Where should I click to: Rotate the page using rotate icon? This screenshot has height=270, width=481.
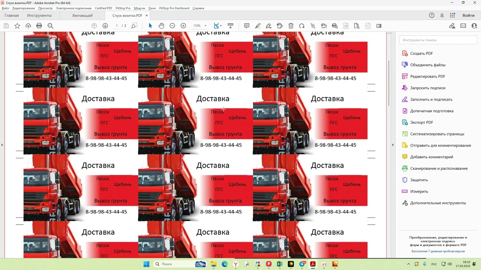tap(302, 26)
